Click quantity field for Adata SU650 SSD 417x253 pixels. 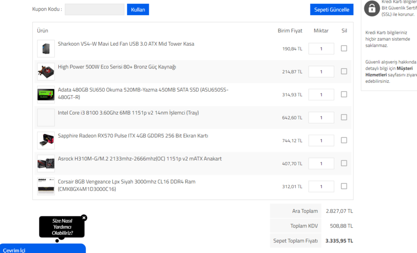coord(321,95)
